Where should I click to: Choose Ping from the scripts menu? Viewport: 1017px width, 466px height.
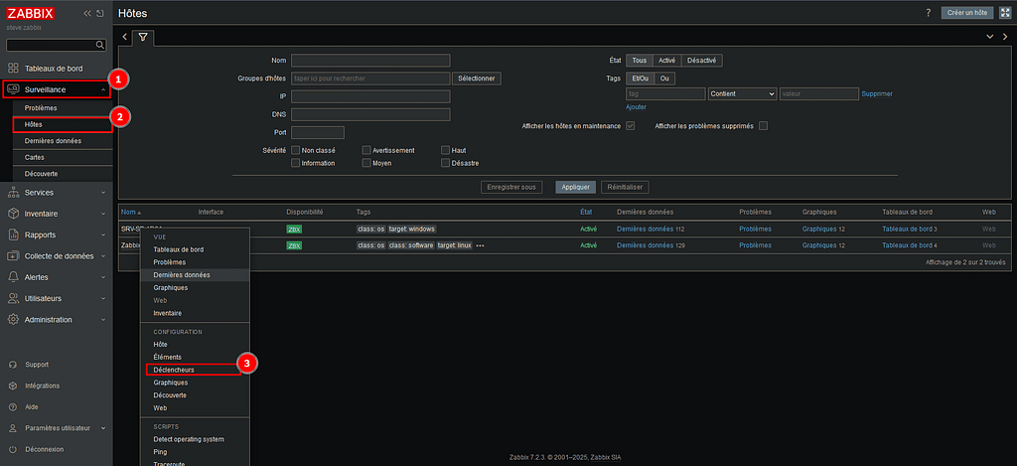coord(162,451)
